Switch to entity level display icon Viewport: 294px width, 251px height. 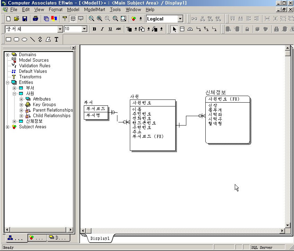pos(65,19)
